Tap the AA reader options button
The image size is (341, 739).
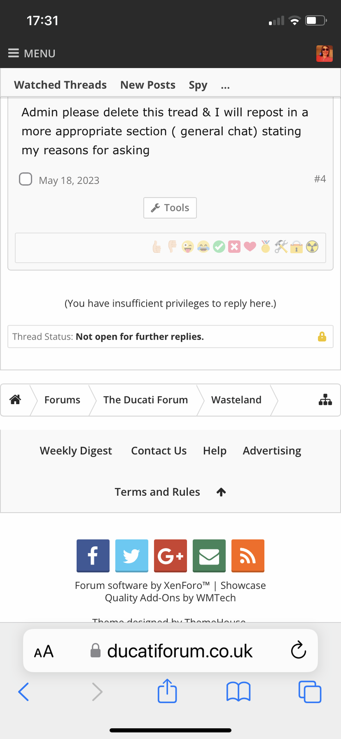click(x=44, y=652)
